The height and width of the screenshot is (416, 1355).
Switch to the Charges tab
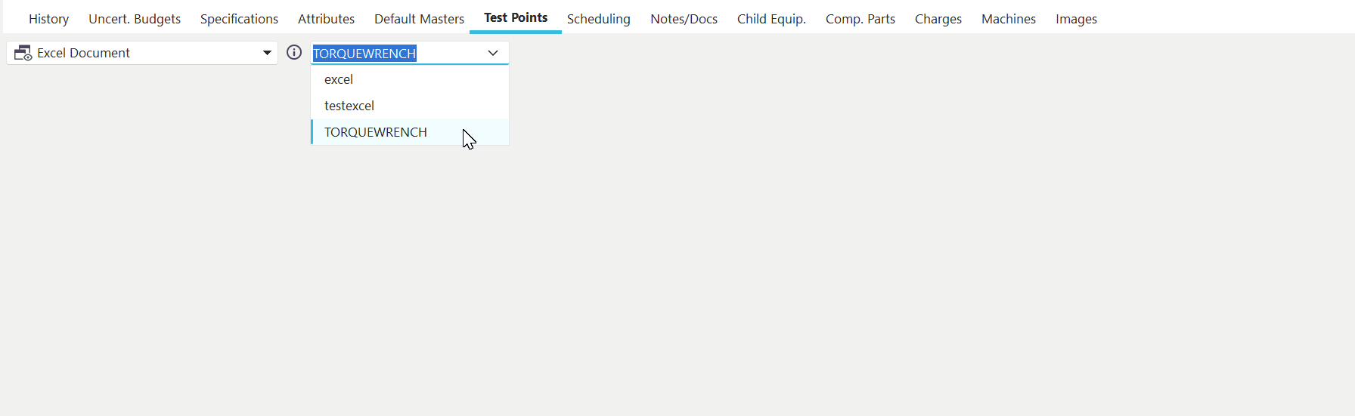[x=938, y=19]
